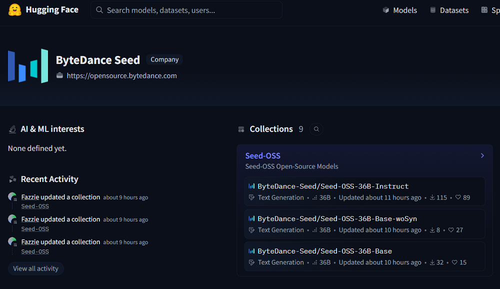
Task: Click the AI & ML interests icon
Action: pyautogui.click(x=11, y=128)
